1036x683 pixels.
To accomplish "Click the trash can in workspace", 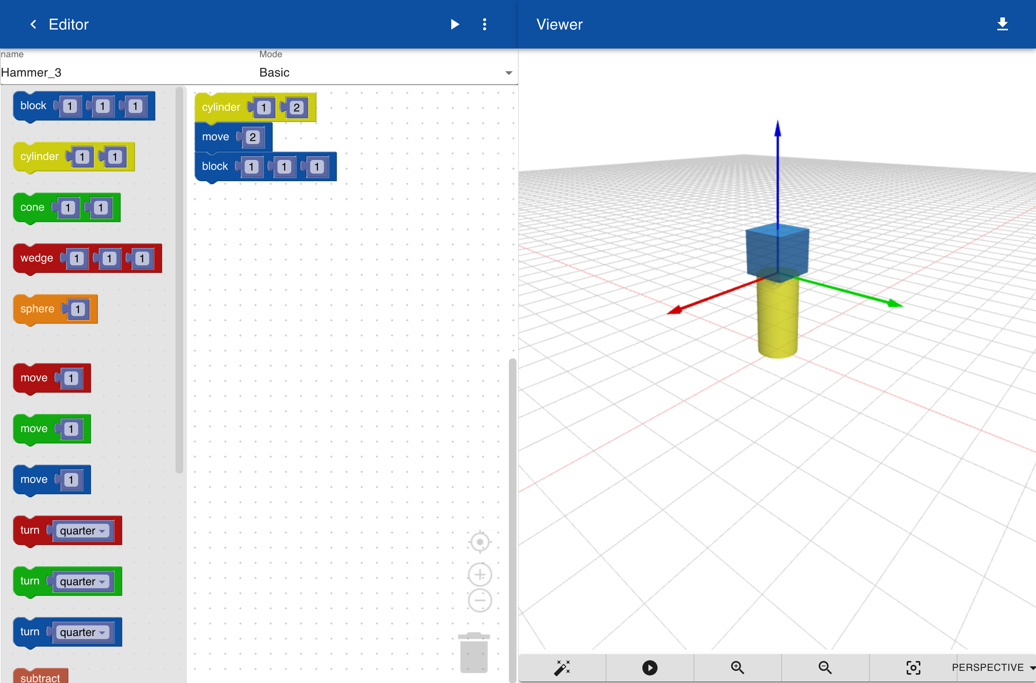I will [x=474, y=653].
